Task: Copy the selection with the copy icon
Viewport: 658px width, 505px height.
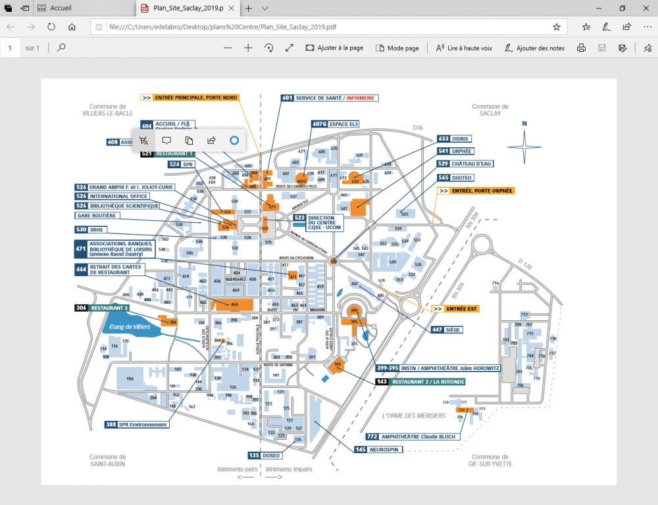Action: [189, 140]
